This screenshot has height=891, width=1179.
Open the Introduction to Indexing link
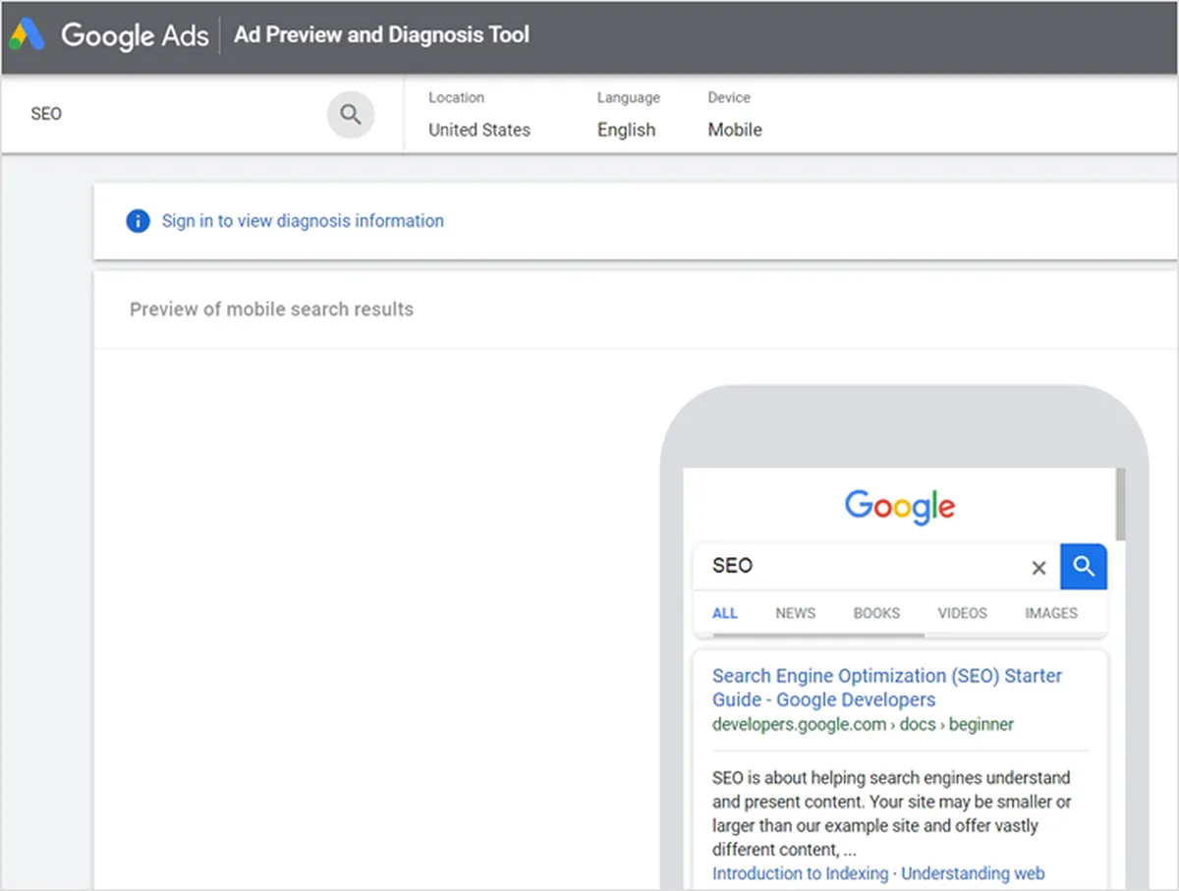800,873
